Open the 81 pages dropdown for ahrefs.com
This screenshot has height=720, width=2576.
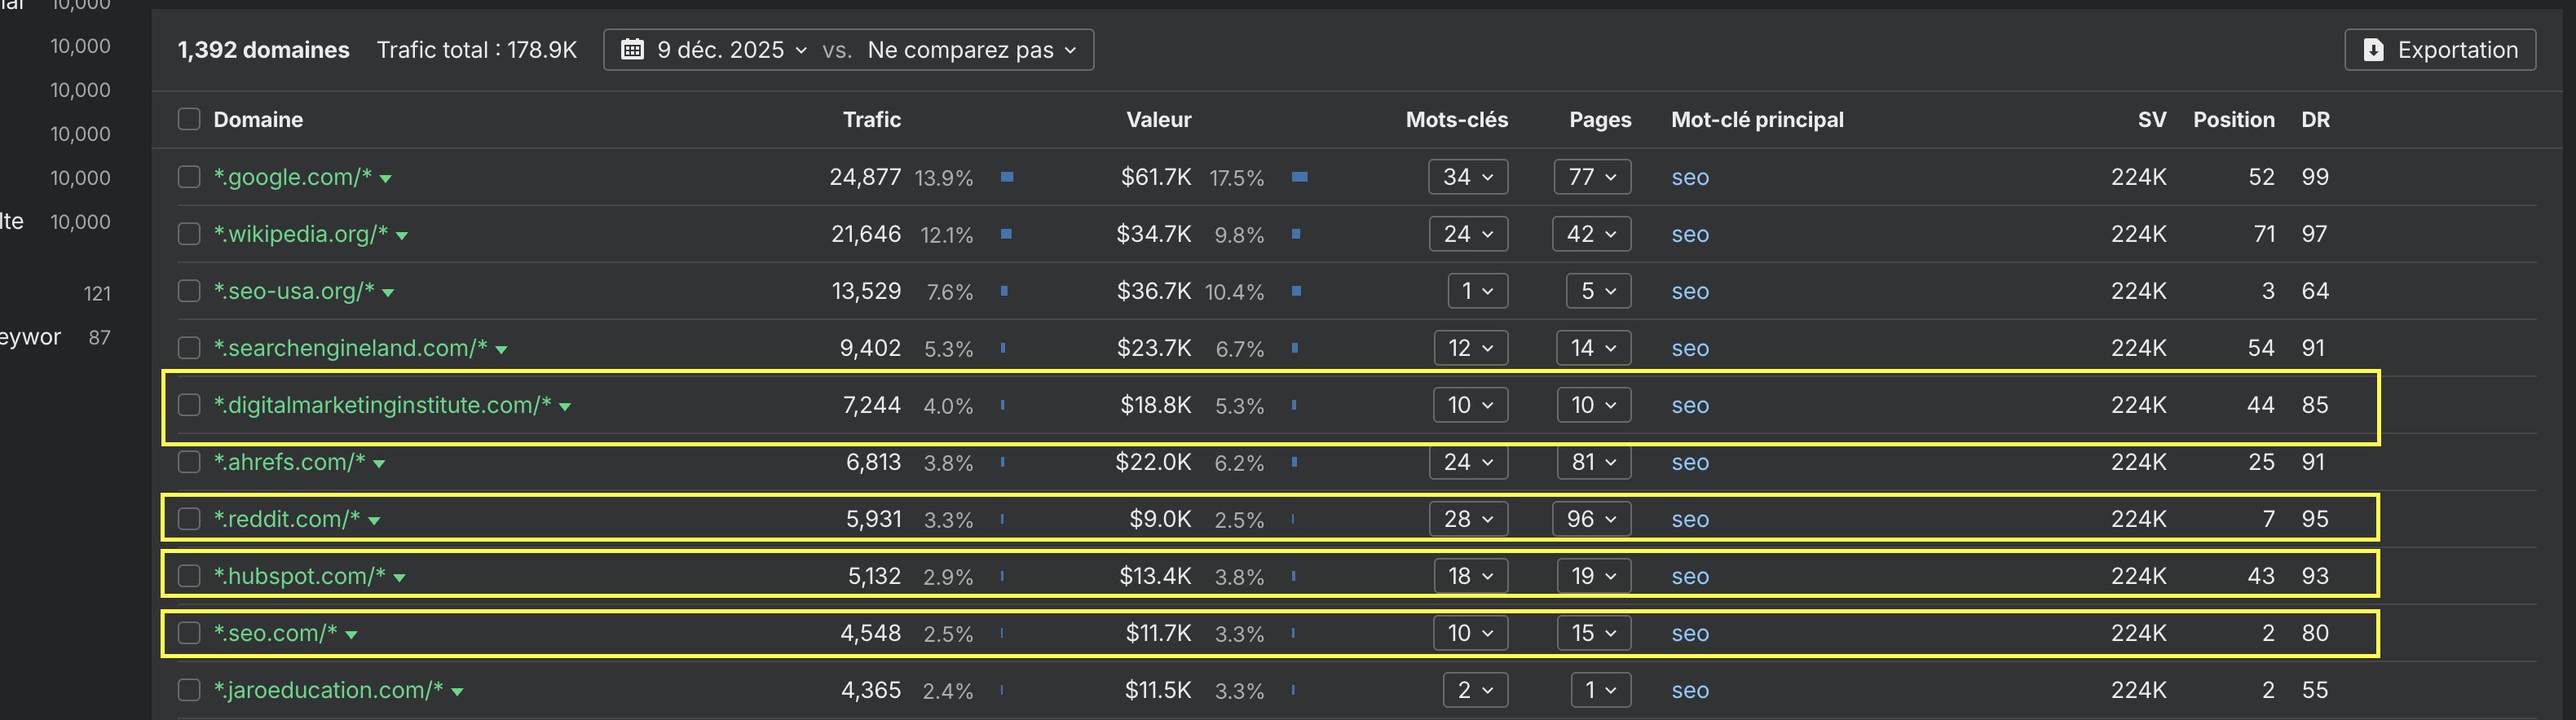point(1594,461)
